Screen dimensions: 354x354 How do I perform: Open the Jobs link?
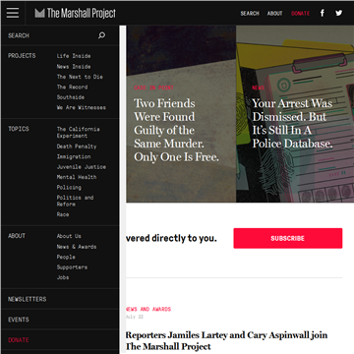click(x=63, y=277)
